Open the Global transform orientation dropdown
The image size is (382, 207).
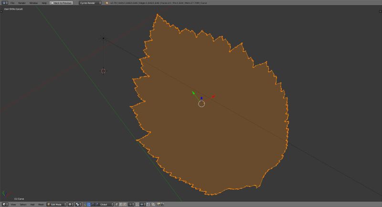106,204
